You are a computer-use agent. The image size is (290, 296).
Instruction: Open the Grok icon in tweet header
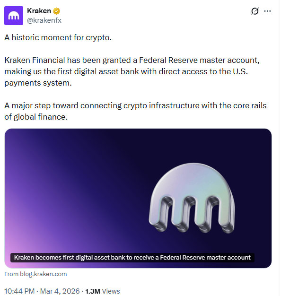point(255,11)
